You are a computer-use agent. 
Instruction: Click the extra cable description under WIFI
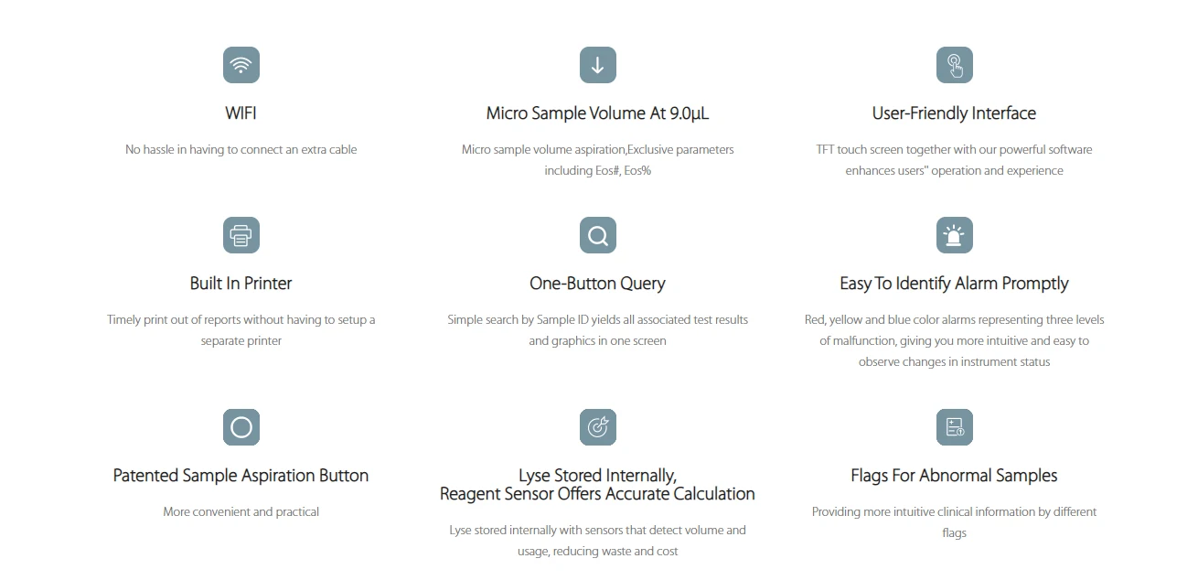coord(241,149)
